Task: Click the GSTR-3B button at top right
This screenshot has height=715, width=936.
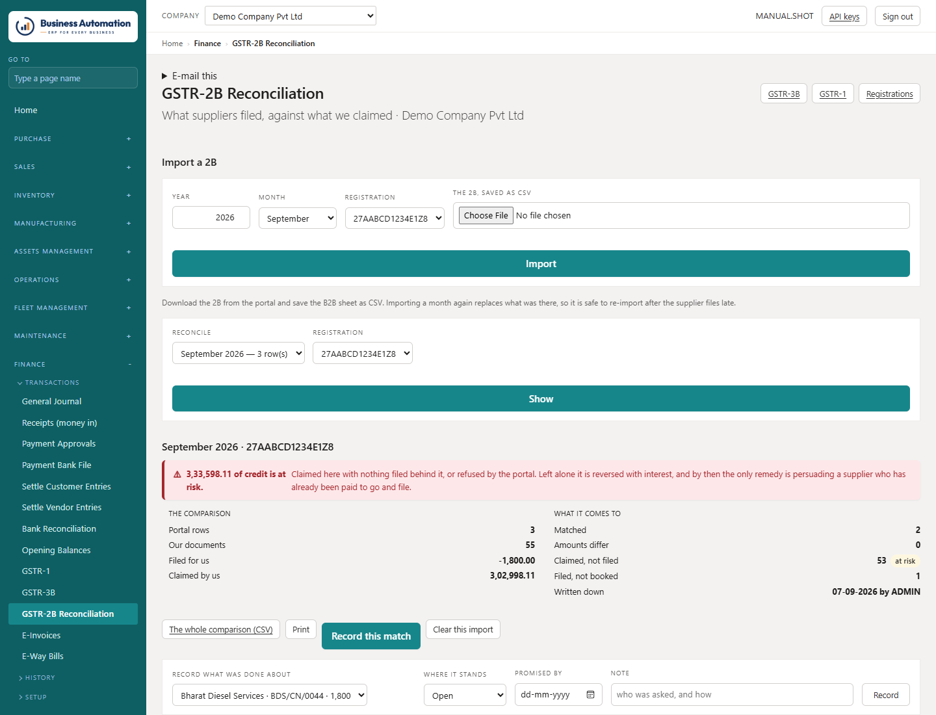Action: point(784,94)
